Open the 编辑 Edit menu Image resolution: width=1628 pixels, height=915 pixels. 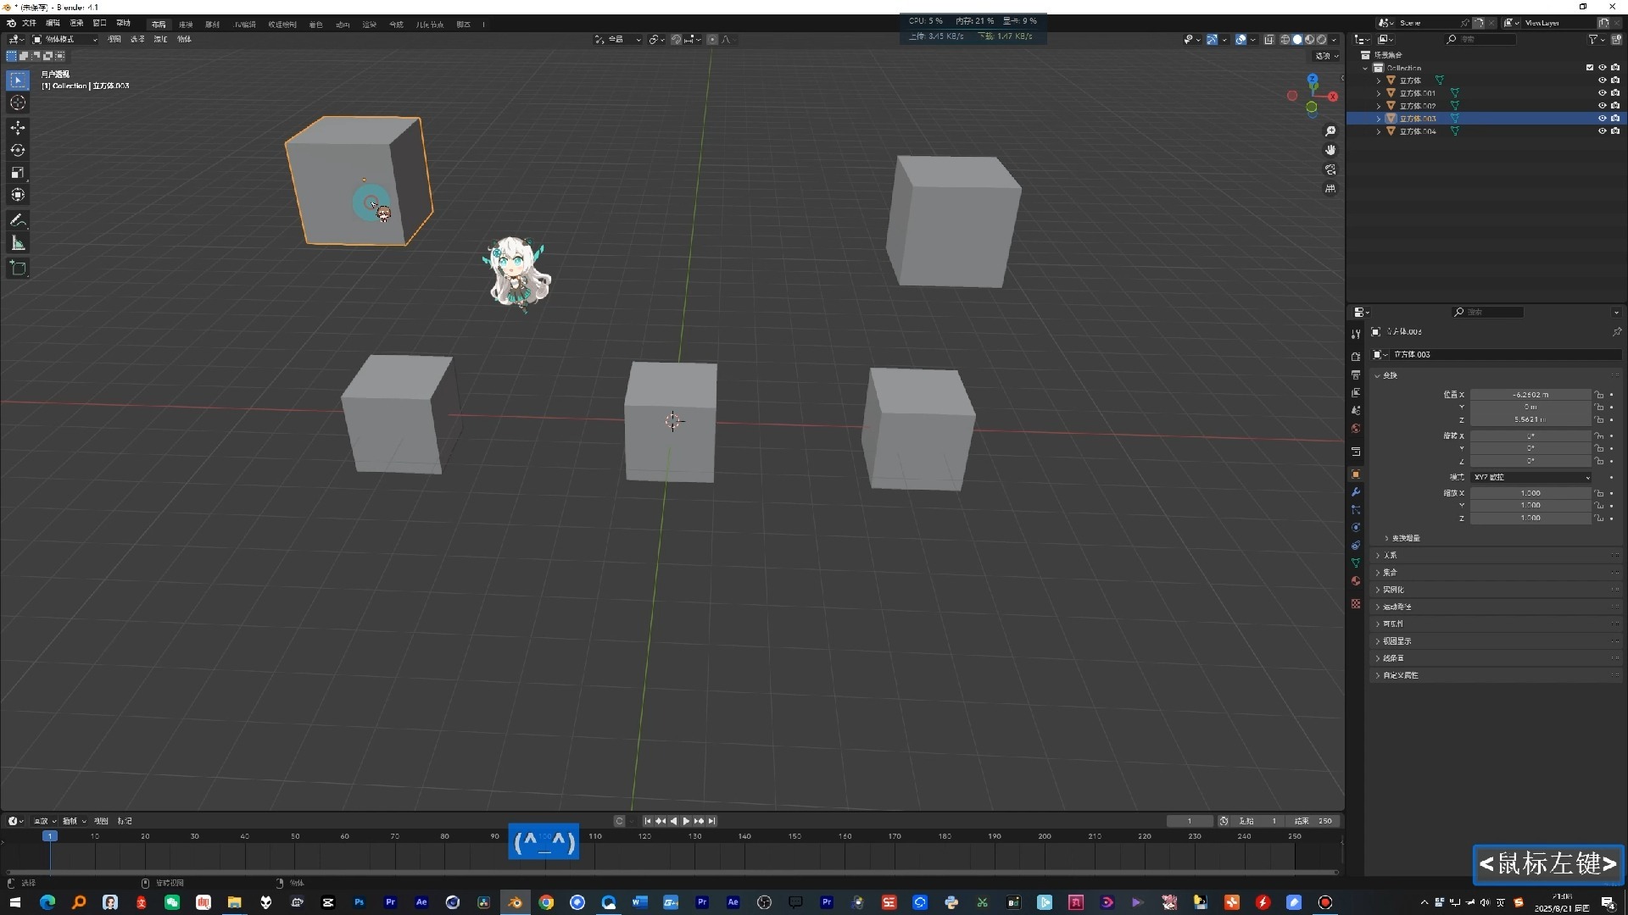tap(53, 24)
